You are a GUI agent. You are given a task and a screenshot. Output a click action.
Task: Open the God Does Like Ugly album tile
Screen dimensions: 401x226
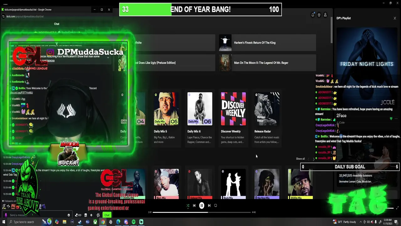click(167, 63)
